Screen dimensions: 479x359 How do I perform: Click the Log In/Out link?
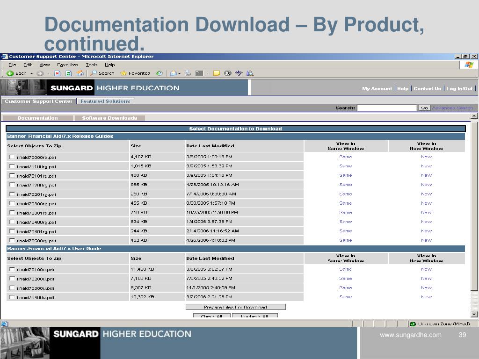tap(459, 88)
